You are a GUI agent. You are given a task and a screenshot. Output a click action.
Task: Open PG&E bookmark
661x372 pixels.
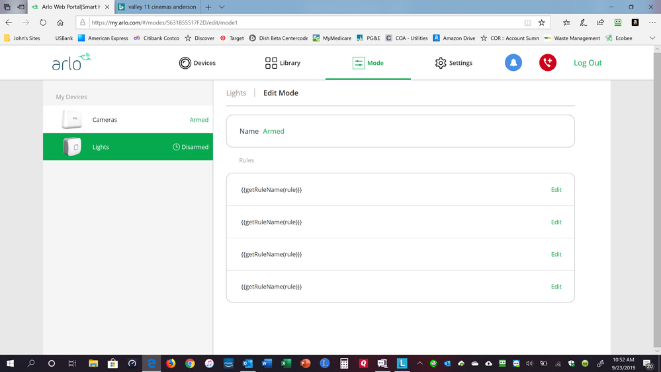click(369, 38)
